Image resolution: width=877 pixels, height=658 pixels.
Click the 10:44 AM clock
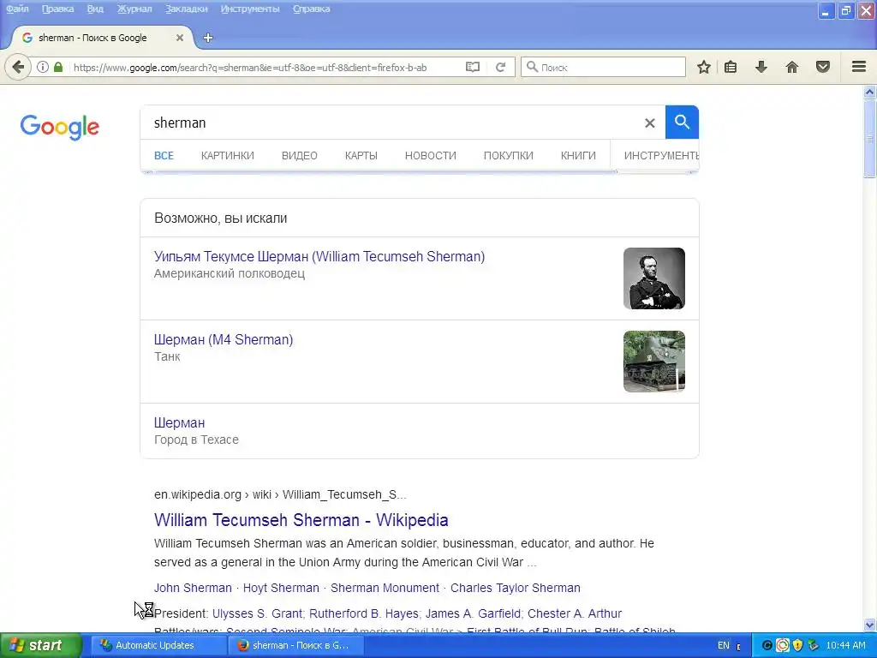click(x=845, y=645)
